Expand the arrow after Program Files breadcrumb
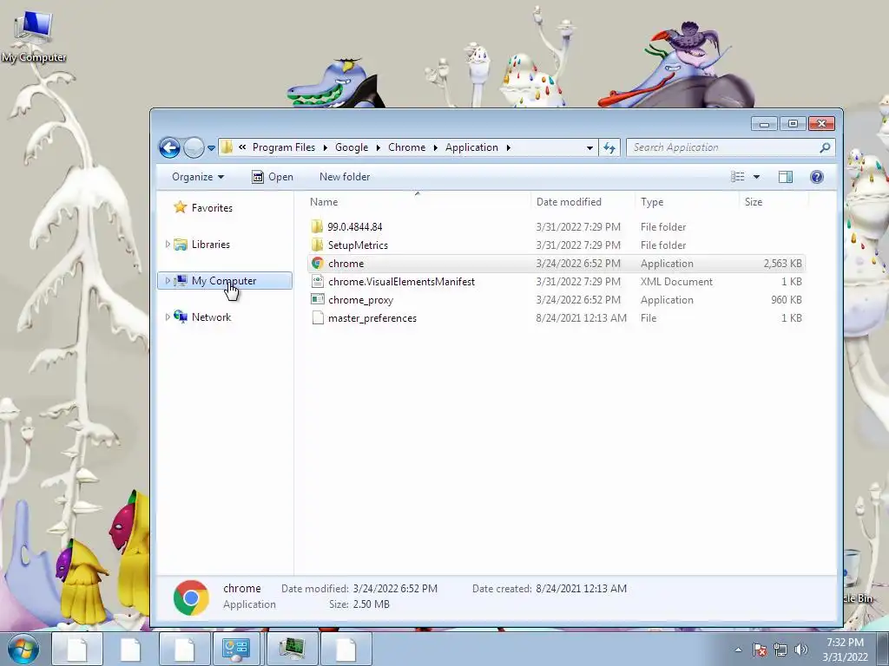Image resolution: width=889 pixels, height=666 pixels. (x=326, y=147)
